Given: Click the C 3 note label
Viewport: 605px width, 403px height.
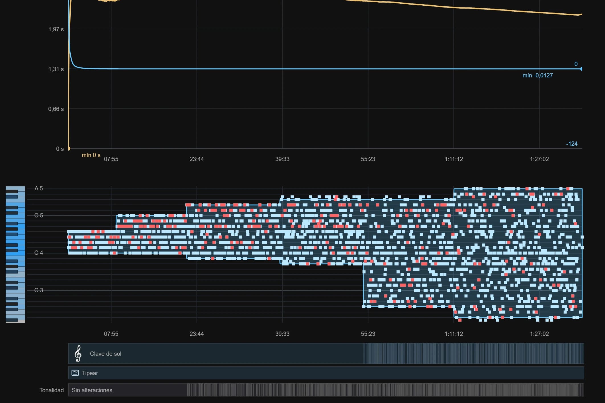Looking at the screenshot, I should click(39, 290).
